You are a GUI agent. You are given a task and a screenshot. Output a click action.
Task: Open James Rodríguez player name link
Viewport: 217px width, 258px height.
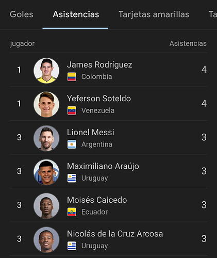pos(99,65)
